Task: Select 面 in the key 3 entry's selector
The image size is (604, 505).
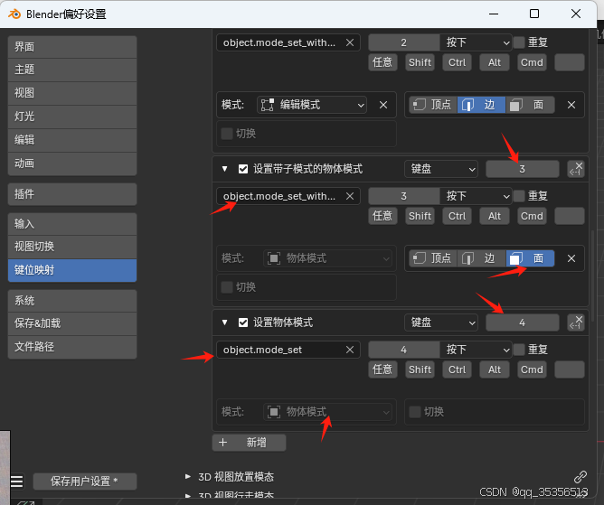Action: tap(530, 258)
